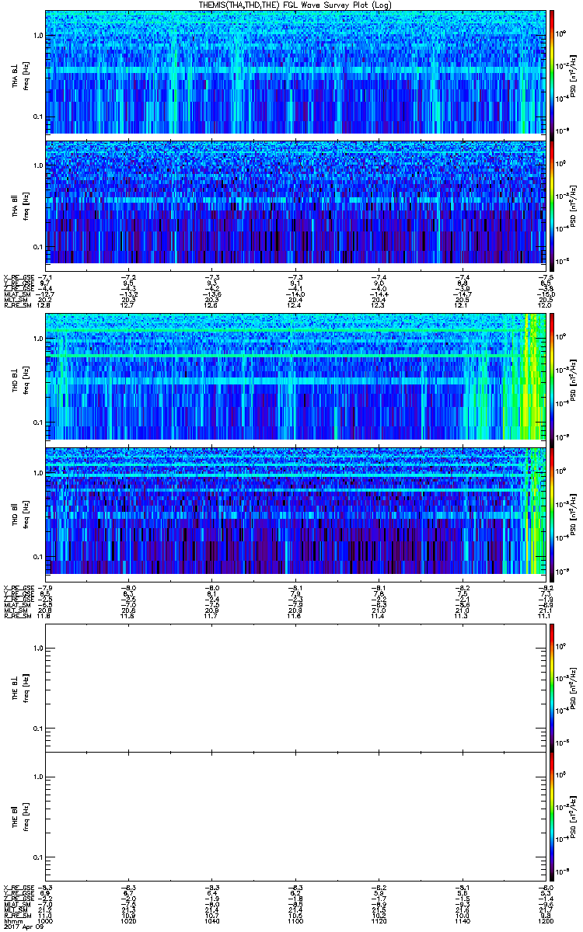Click the 1.0 frequency tick on THD B⊥ axis

37,339
